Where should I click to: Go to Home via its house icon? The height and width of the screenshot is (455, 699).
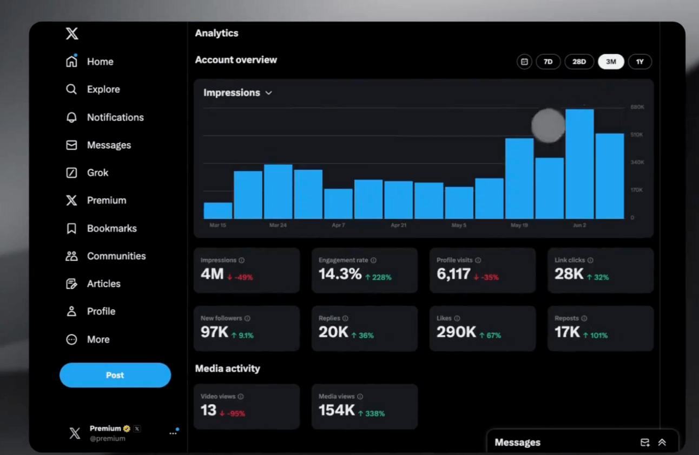click(71, 61)
